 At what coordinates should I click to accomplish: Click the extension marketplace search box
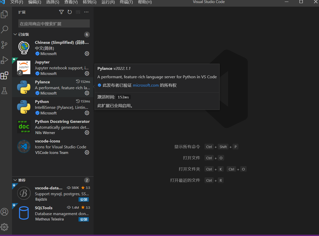pyautogui.click(x=54, y=24)
